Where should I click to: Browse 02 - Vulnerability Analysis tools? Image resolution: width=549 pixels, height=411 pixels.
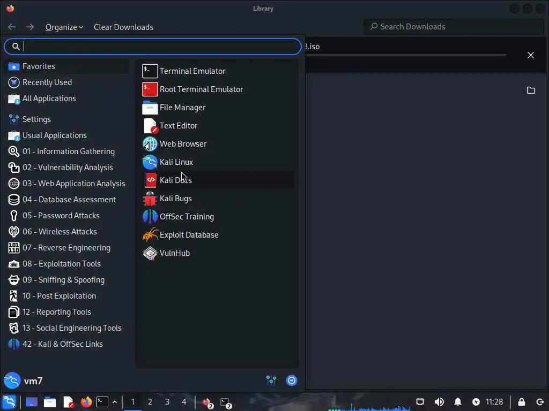click(66, 168)
